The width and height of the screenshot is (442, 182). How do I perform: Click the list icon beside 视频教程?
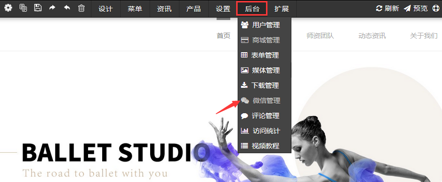tap(244, 146)
